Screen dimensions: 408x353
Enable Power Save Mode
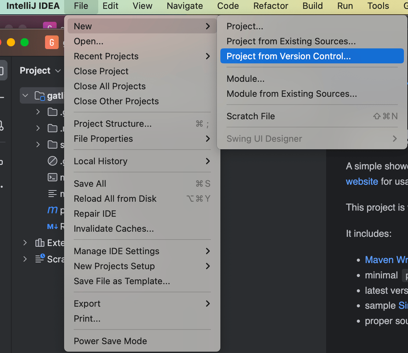pyautogui.click(x=110, y=341)
